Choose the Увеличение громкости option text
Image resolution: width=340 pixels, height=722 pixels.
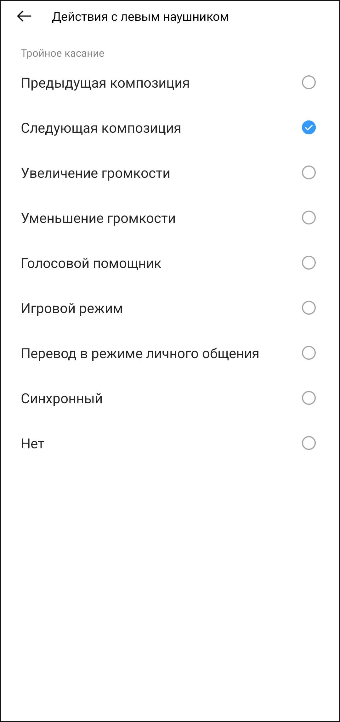[95, 173]
